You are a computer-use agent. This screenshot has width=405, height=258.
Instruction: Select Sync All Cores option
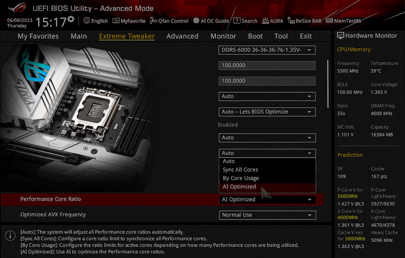(x=267, y=170)
